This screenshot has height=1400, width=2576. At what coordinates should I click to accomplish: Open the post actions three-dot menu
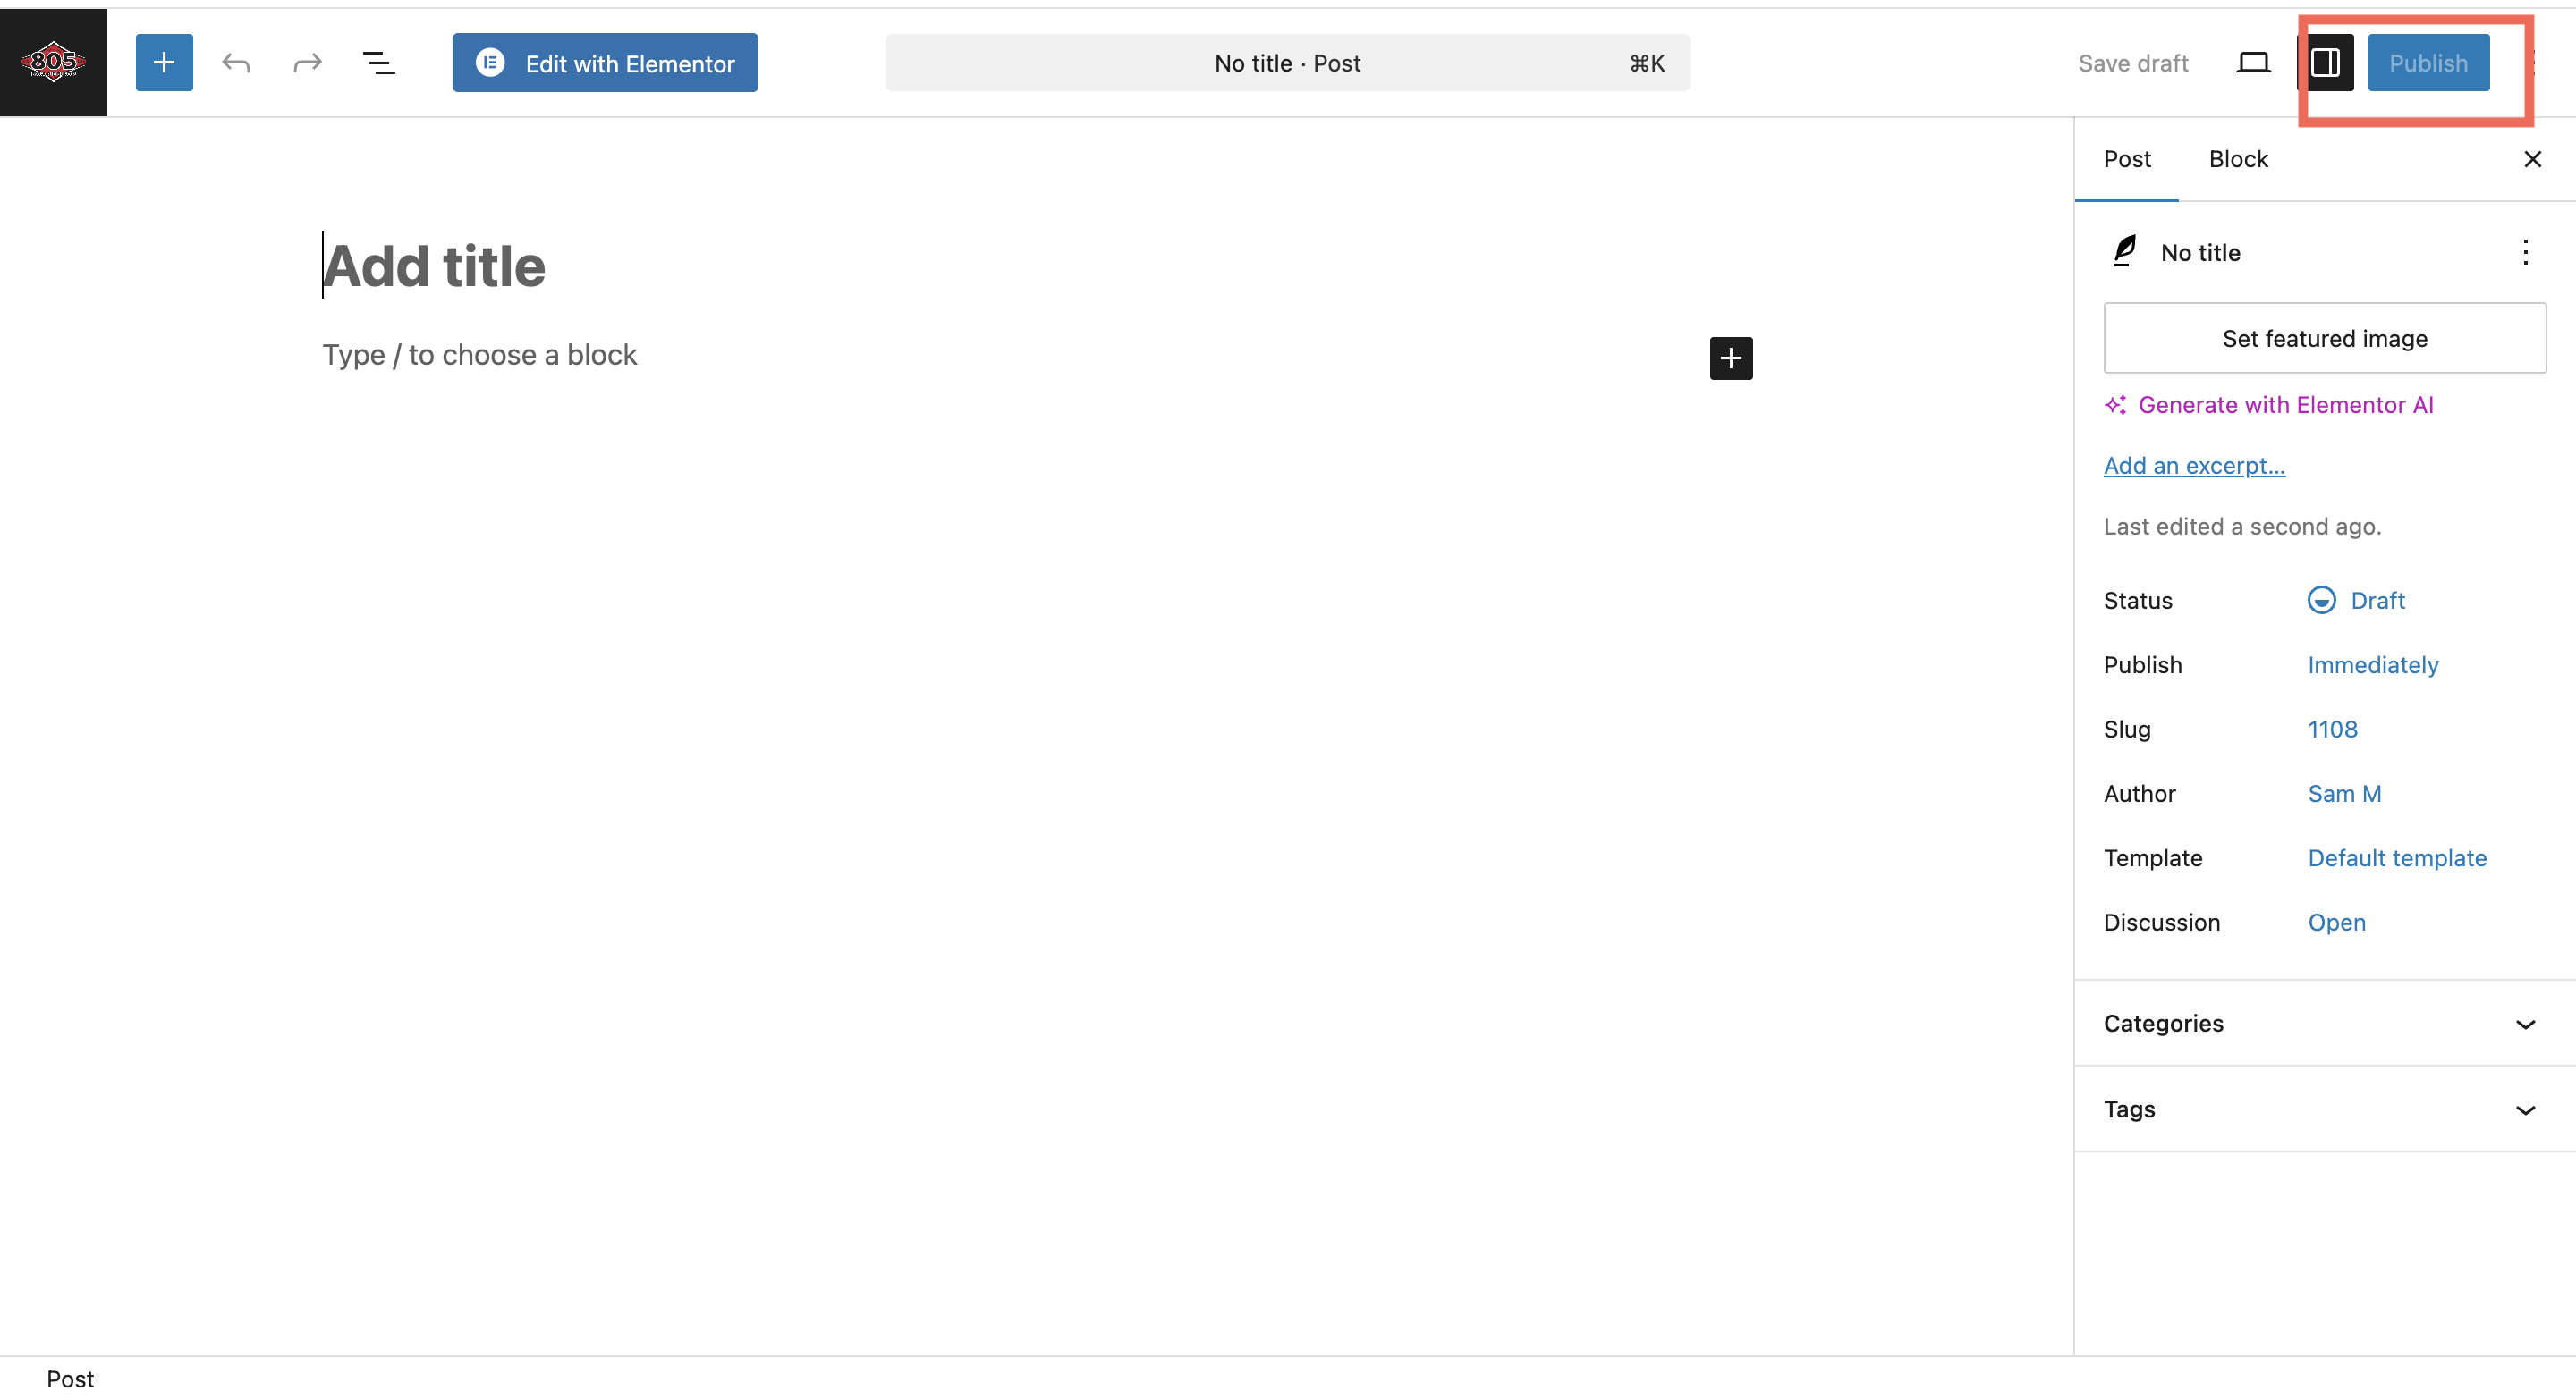(x=2525, y=252)
